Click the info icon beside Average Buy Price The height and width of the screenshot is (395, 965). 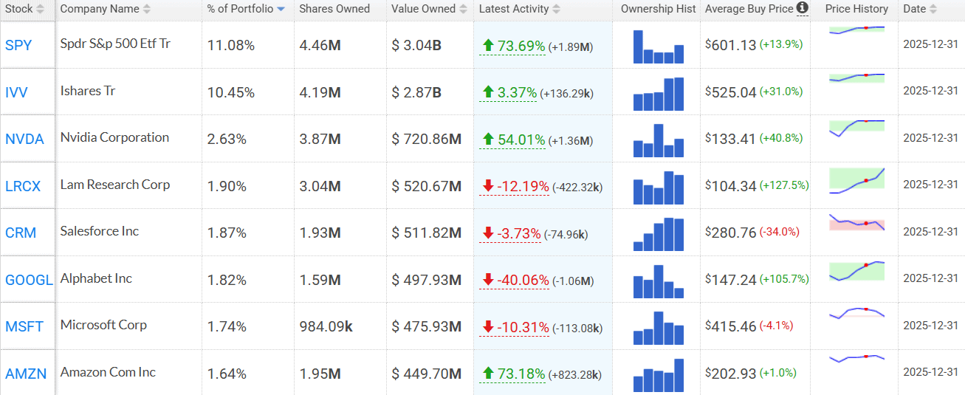803,9
